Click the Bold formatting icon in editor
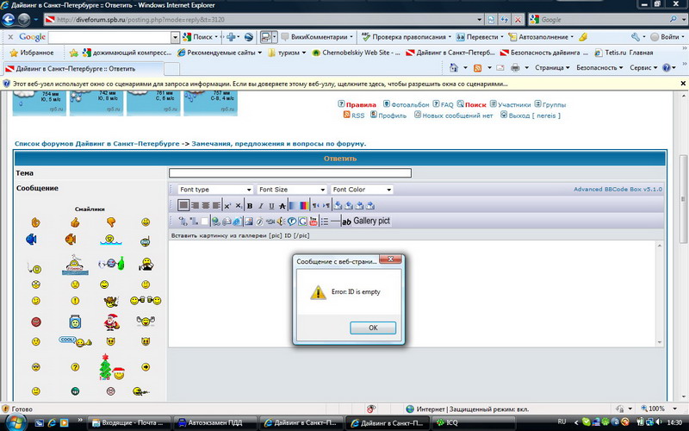Screen dimensions: 689x431 click(x=250, y=206)
